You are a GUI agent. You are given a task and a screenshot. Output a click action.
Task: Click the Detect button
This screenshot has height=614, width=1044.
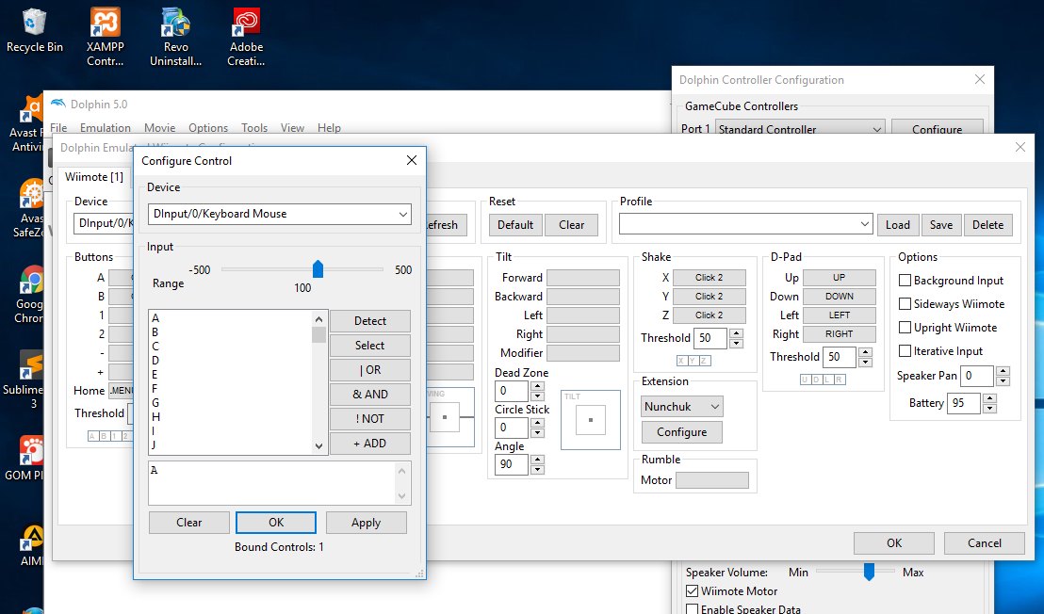[x=369, y=320]
